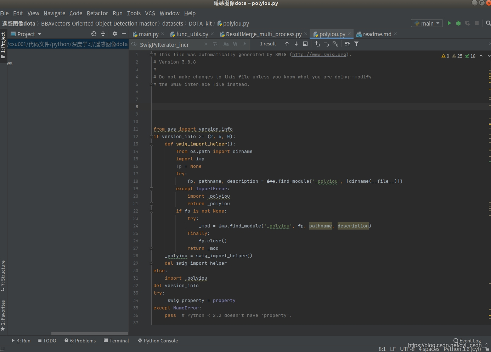Locate opened file with crosshair icon in Project panel
This screenshot has height=352, width=491.
94,34
